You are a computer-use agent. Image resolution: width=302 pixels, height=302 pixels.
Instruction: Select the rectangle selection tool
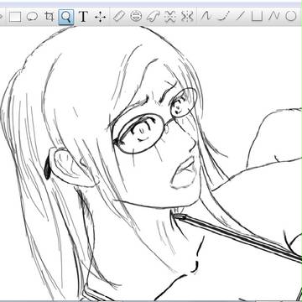(x=15, y=17)
